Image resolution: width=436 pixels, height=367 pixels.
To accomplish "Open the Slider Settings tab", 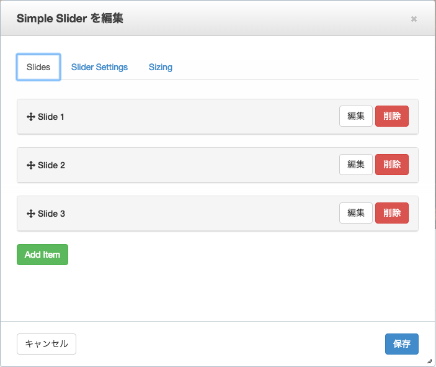I will point(99,67).
